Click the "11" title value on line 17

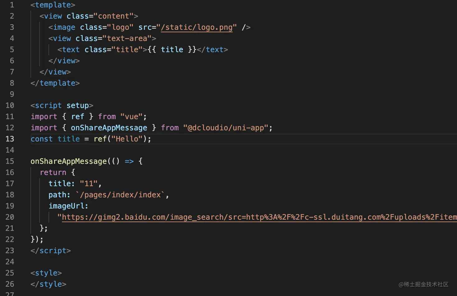(89, 184)
